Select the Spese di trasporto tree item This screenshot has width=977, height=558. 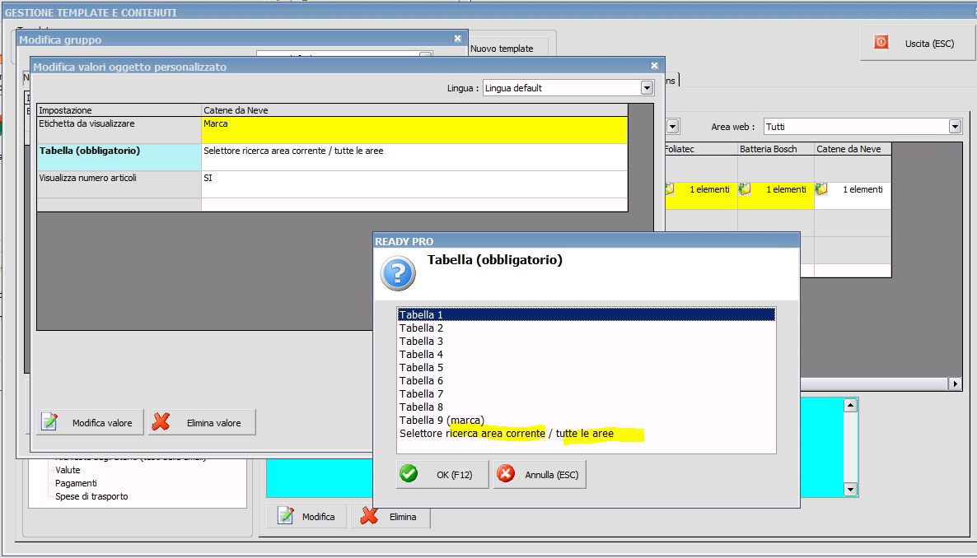(91, 495)
